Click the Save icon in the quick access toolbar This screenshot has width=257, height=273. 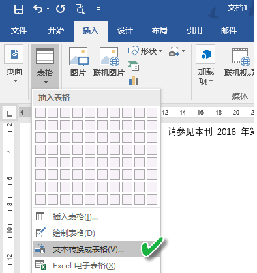pos(19,9)
